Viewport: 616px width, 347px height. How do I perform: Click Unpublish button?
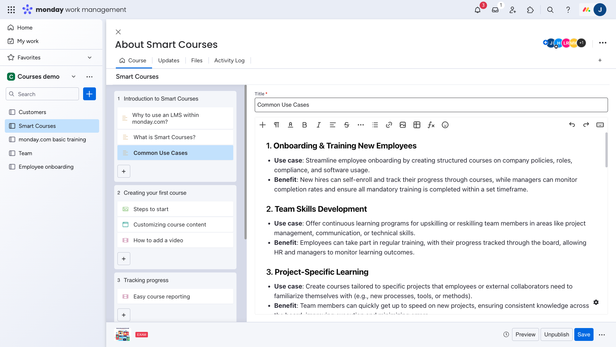pos(556,334)
